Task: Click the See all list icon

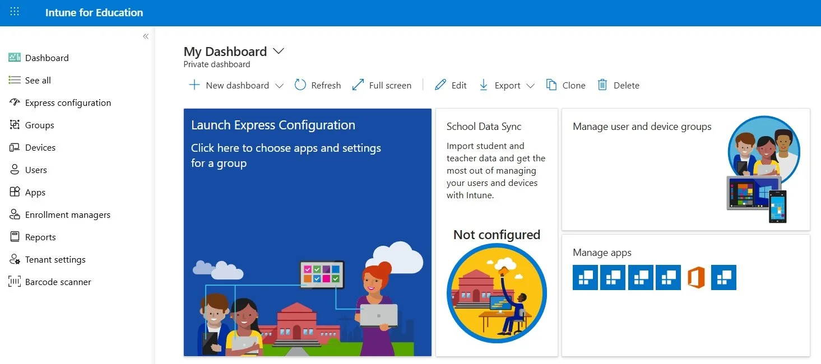Action: [15, 80]
